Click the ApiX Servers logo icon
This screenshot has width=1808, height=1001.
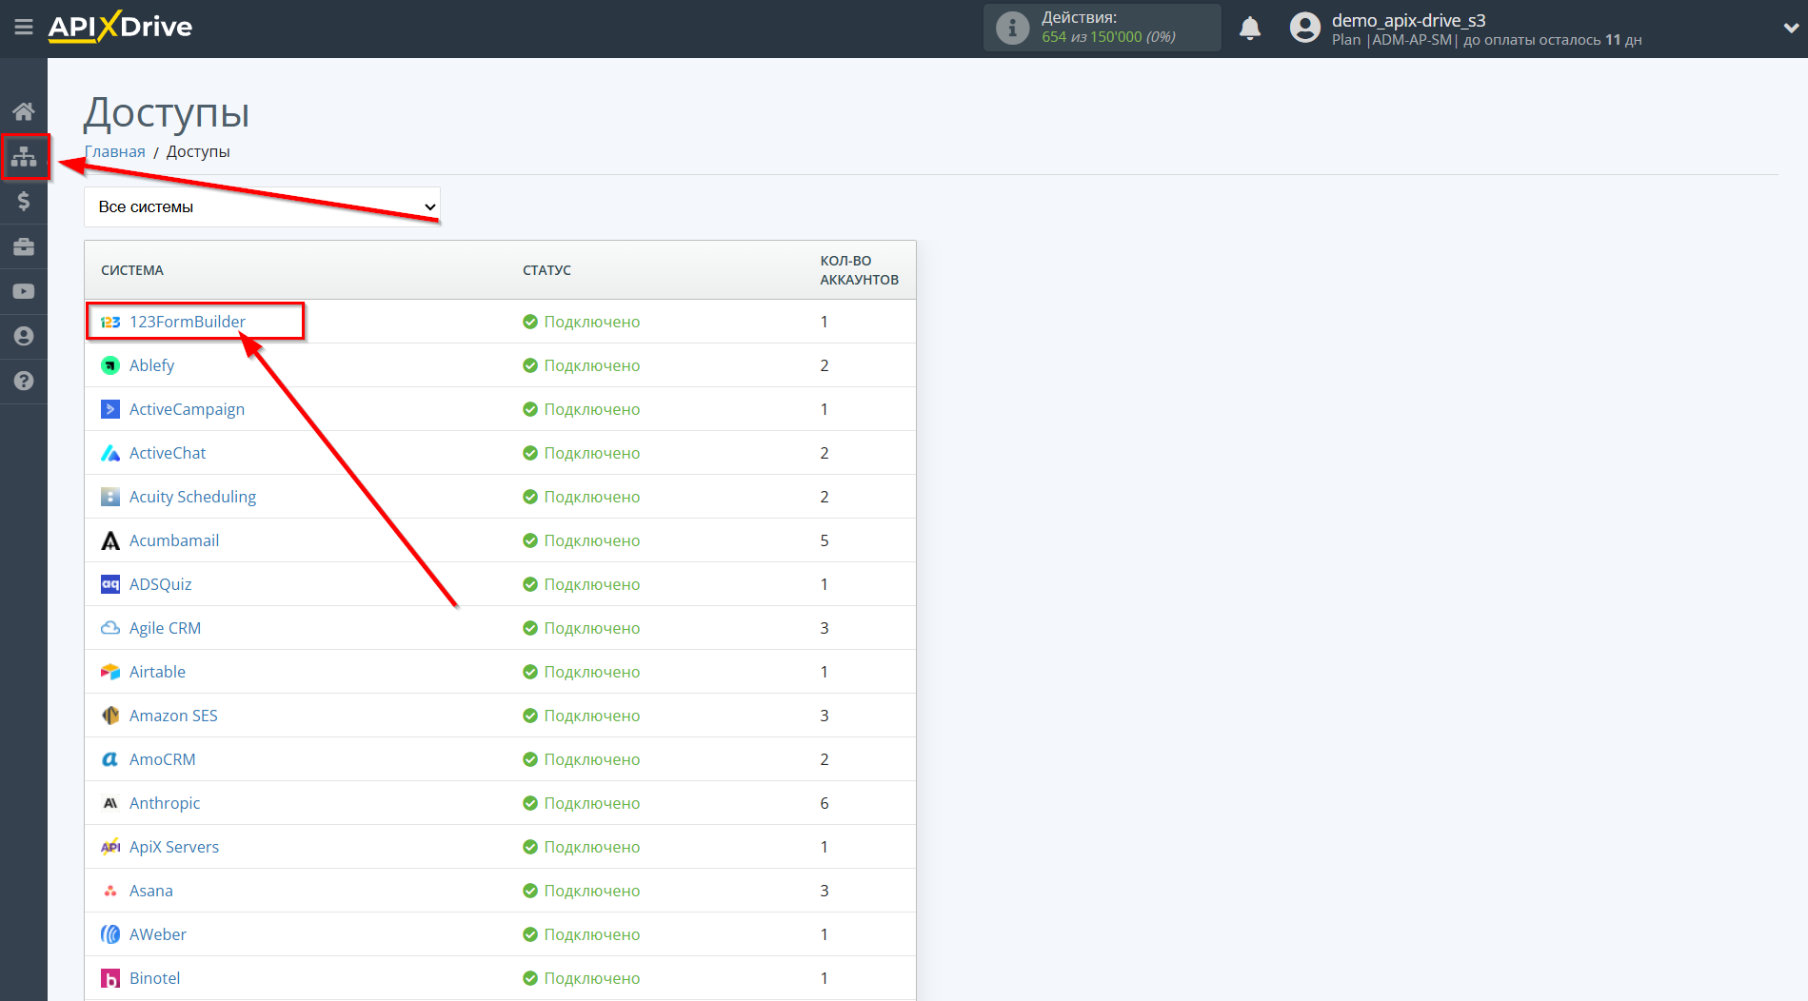click(110, 847)
